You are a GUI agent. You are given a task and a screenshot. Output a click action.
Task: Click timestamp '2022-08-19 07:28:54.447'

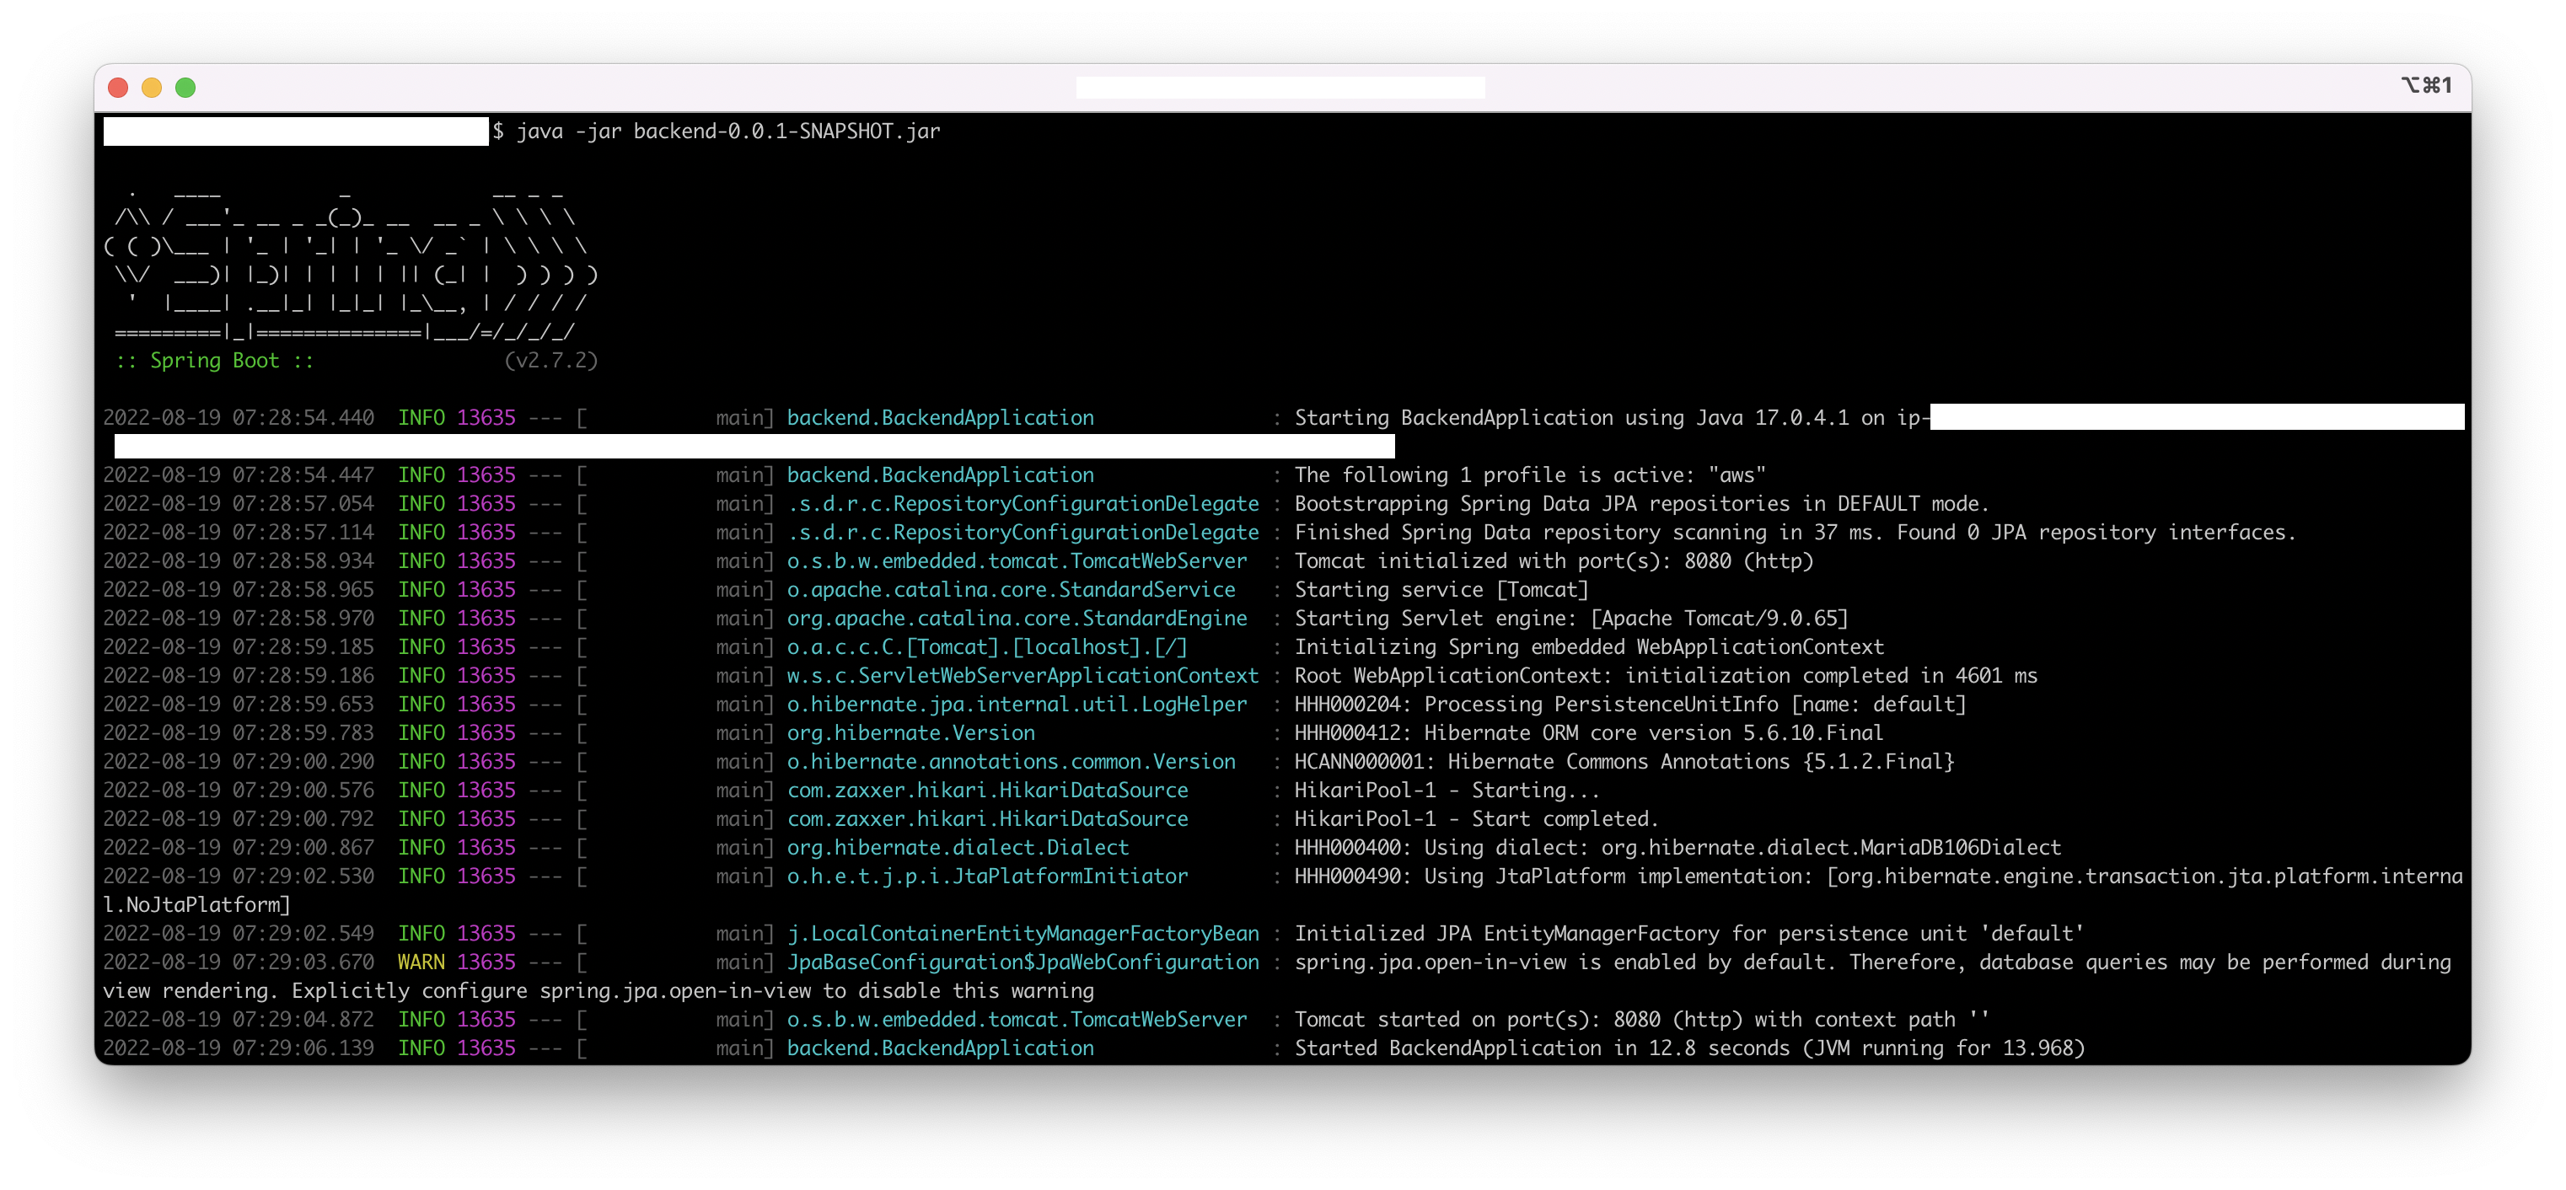pyautogui.click(x=239, y=475)
